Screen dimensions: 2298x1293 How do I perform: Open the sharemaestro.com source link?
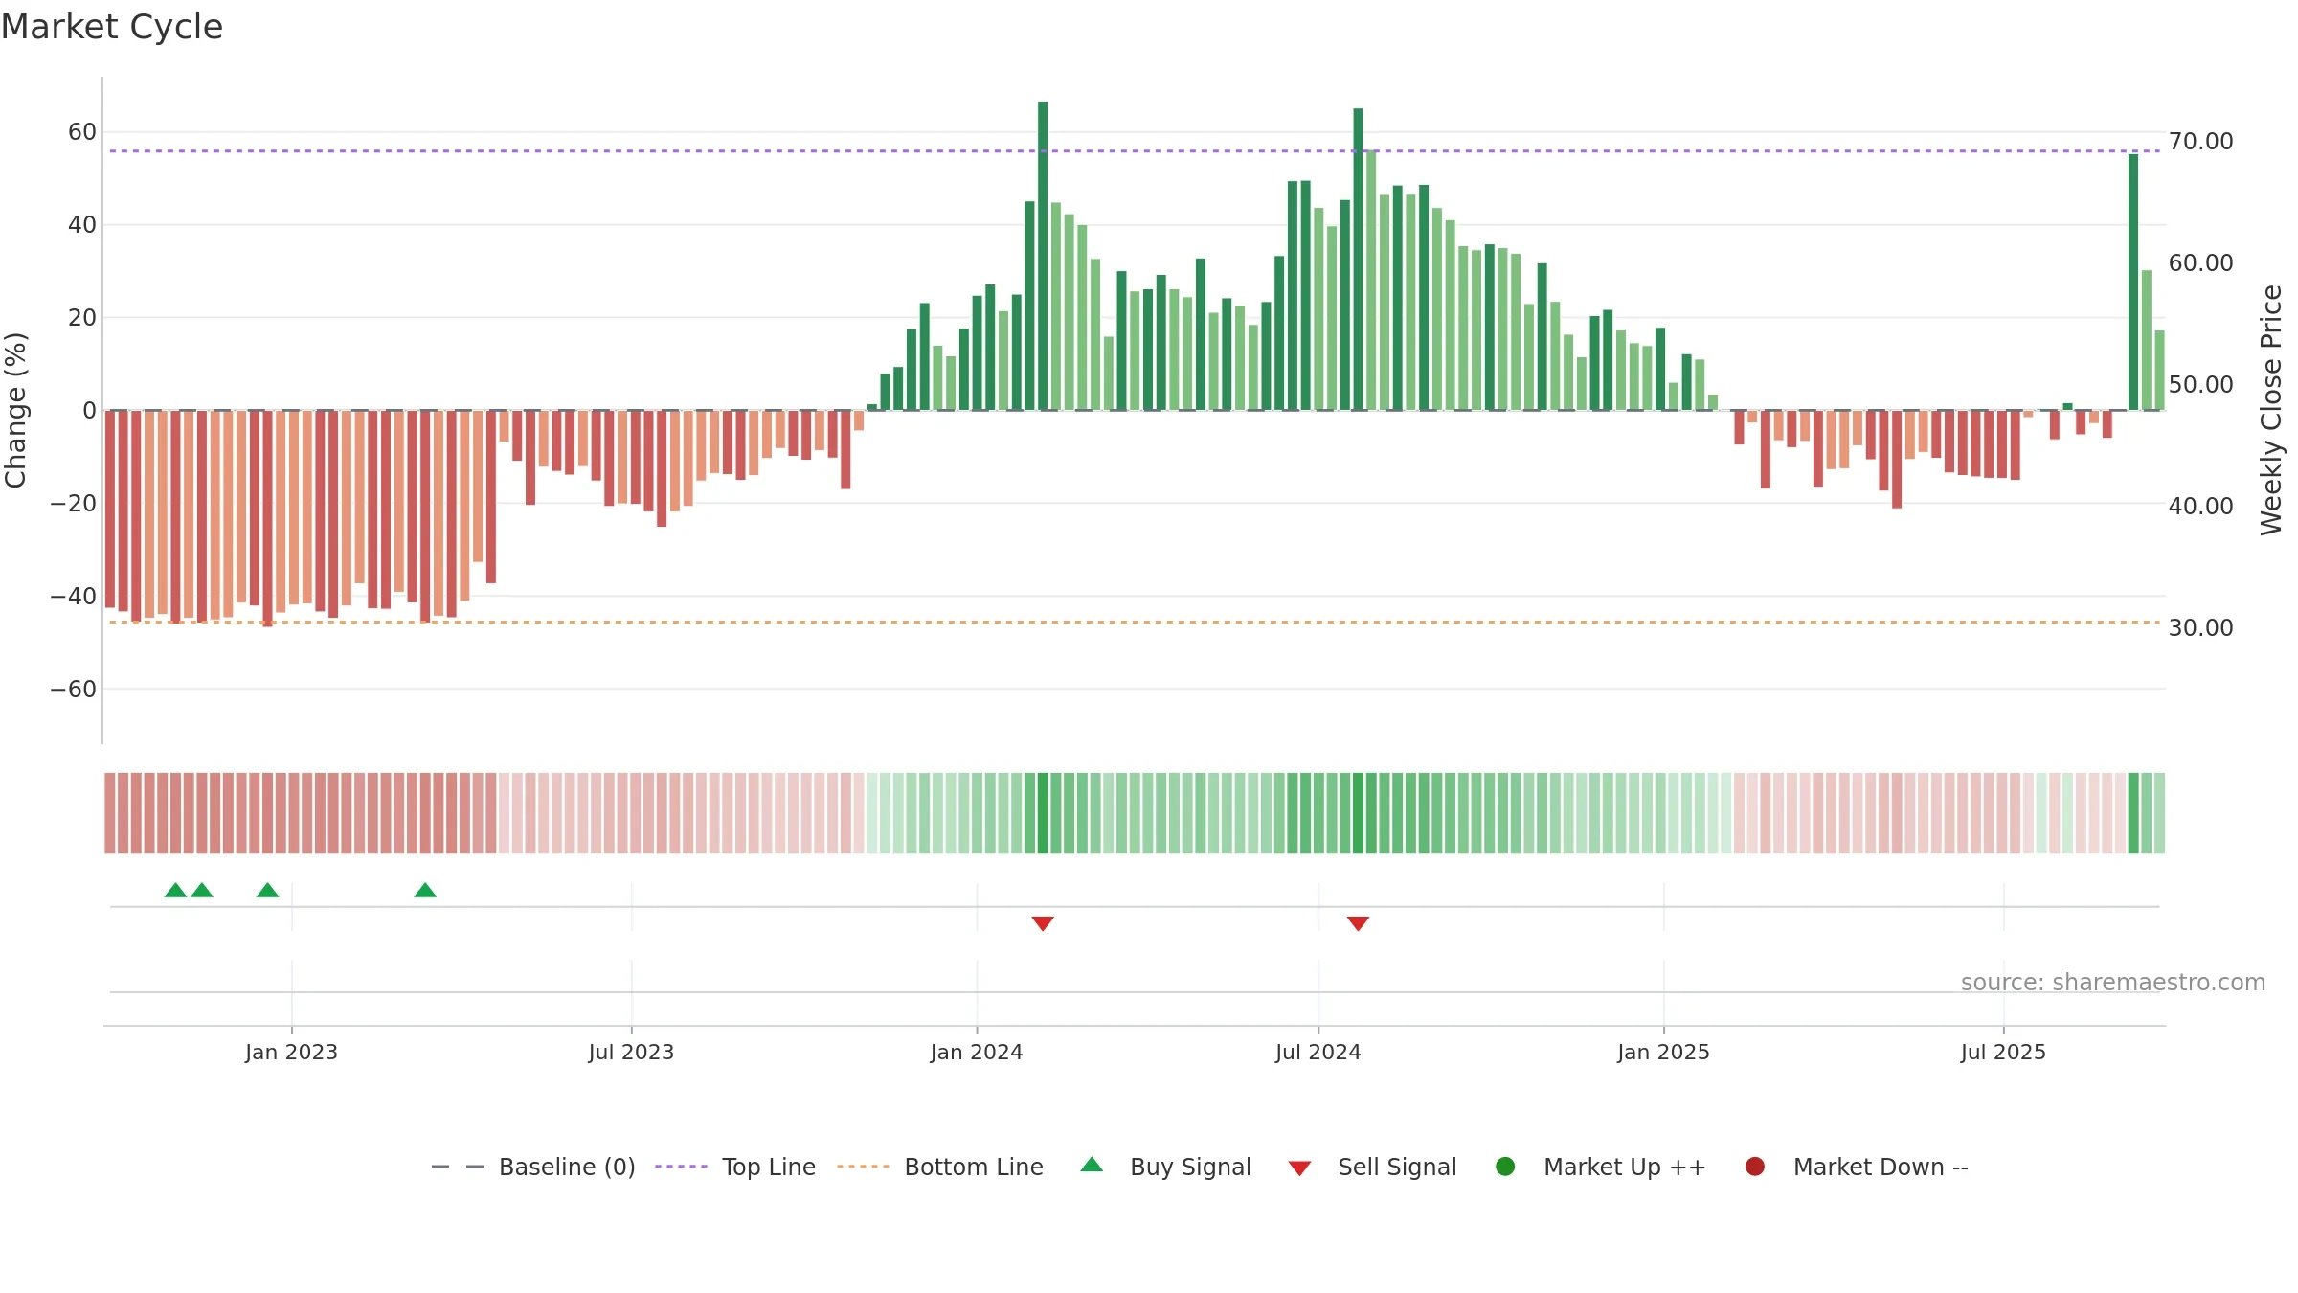[2113, 983]
